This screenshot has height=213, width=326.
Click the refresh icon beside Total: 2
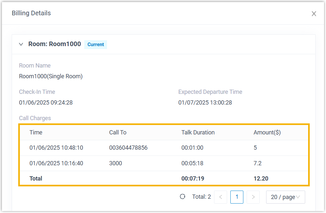pyautogui.click(x=183, y=196)
